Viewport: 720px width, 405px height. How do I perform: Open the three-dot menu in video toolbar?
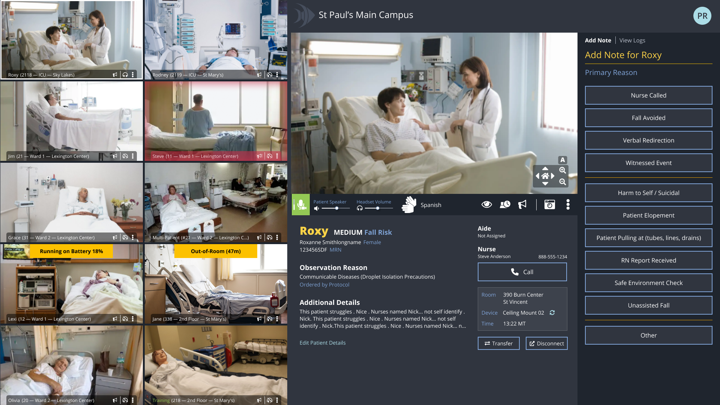point(568,204)
